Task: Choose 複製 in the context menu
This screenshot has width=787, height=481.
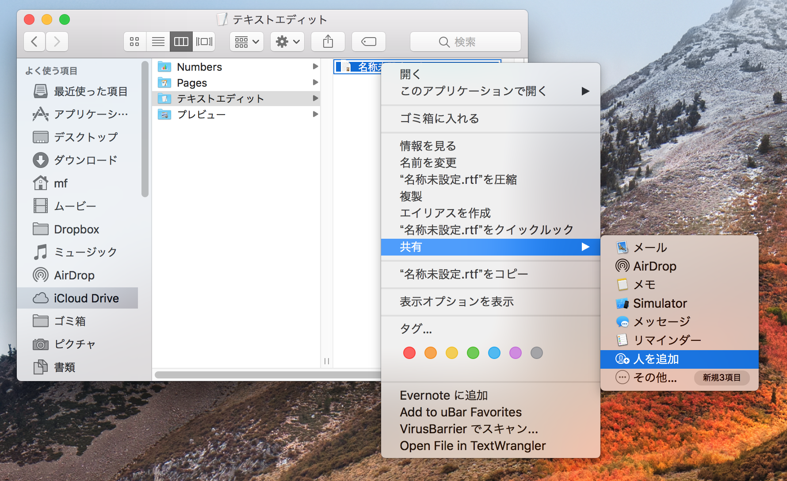Action: coord(491,196)
